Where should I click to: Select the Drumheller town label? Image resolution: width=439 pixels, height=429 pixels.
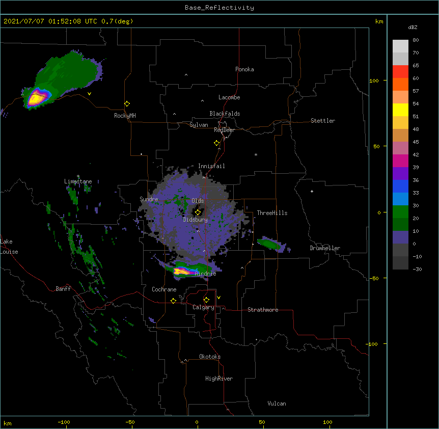325,248
